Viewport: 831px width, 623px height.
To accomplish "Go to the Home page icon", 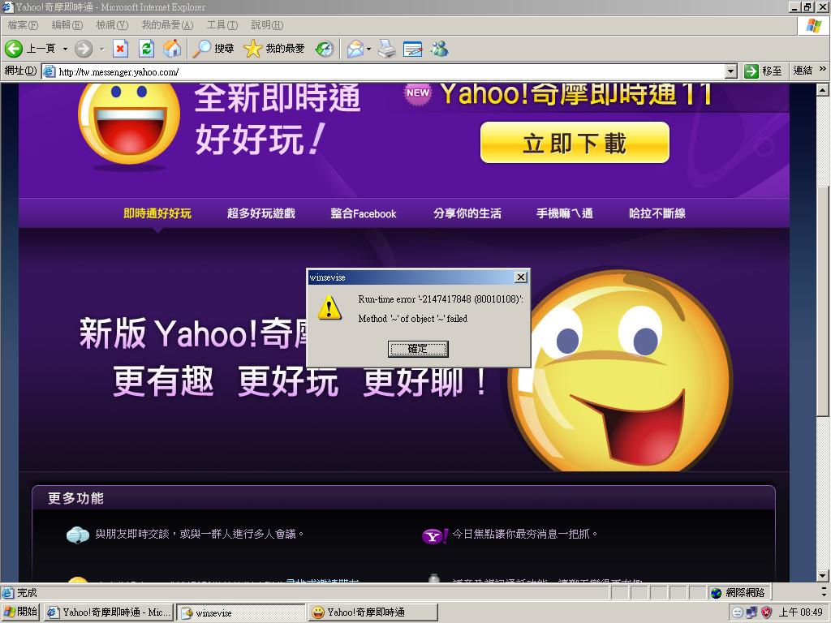I will pyautogui.click(x=172, y=49).
